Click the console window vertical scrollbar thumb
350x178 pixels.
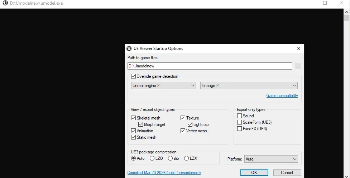click(347, 18)
